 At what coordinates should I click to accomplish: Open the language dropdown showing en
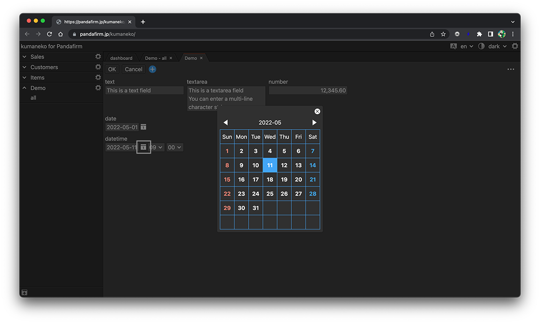click(x=462, y=46)
